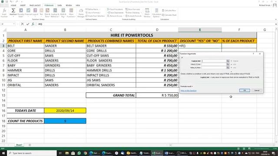Open the Name Manager
Image resolution: width=278 pixels, height=156 pixels.
coord(81,13)
